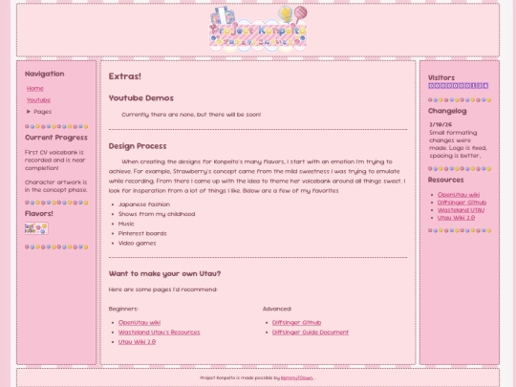
Task: Click the 'Beginners:' column label
Action: [x=123, y=309]
